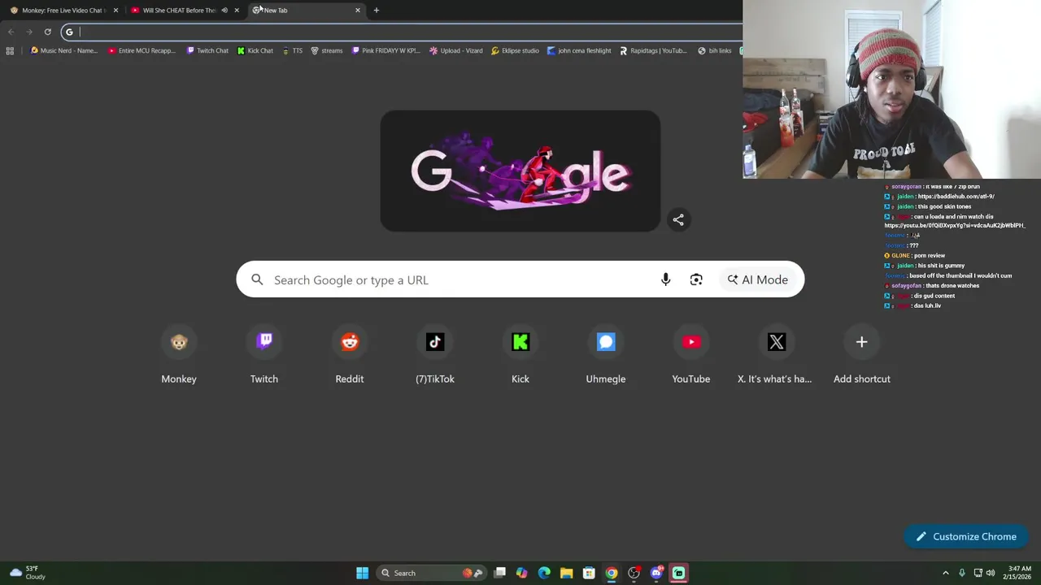The height and width of the screenshot is (585, 1041).
Task: Click the microphone tray icon
Action: tap(962, 573)
